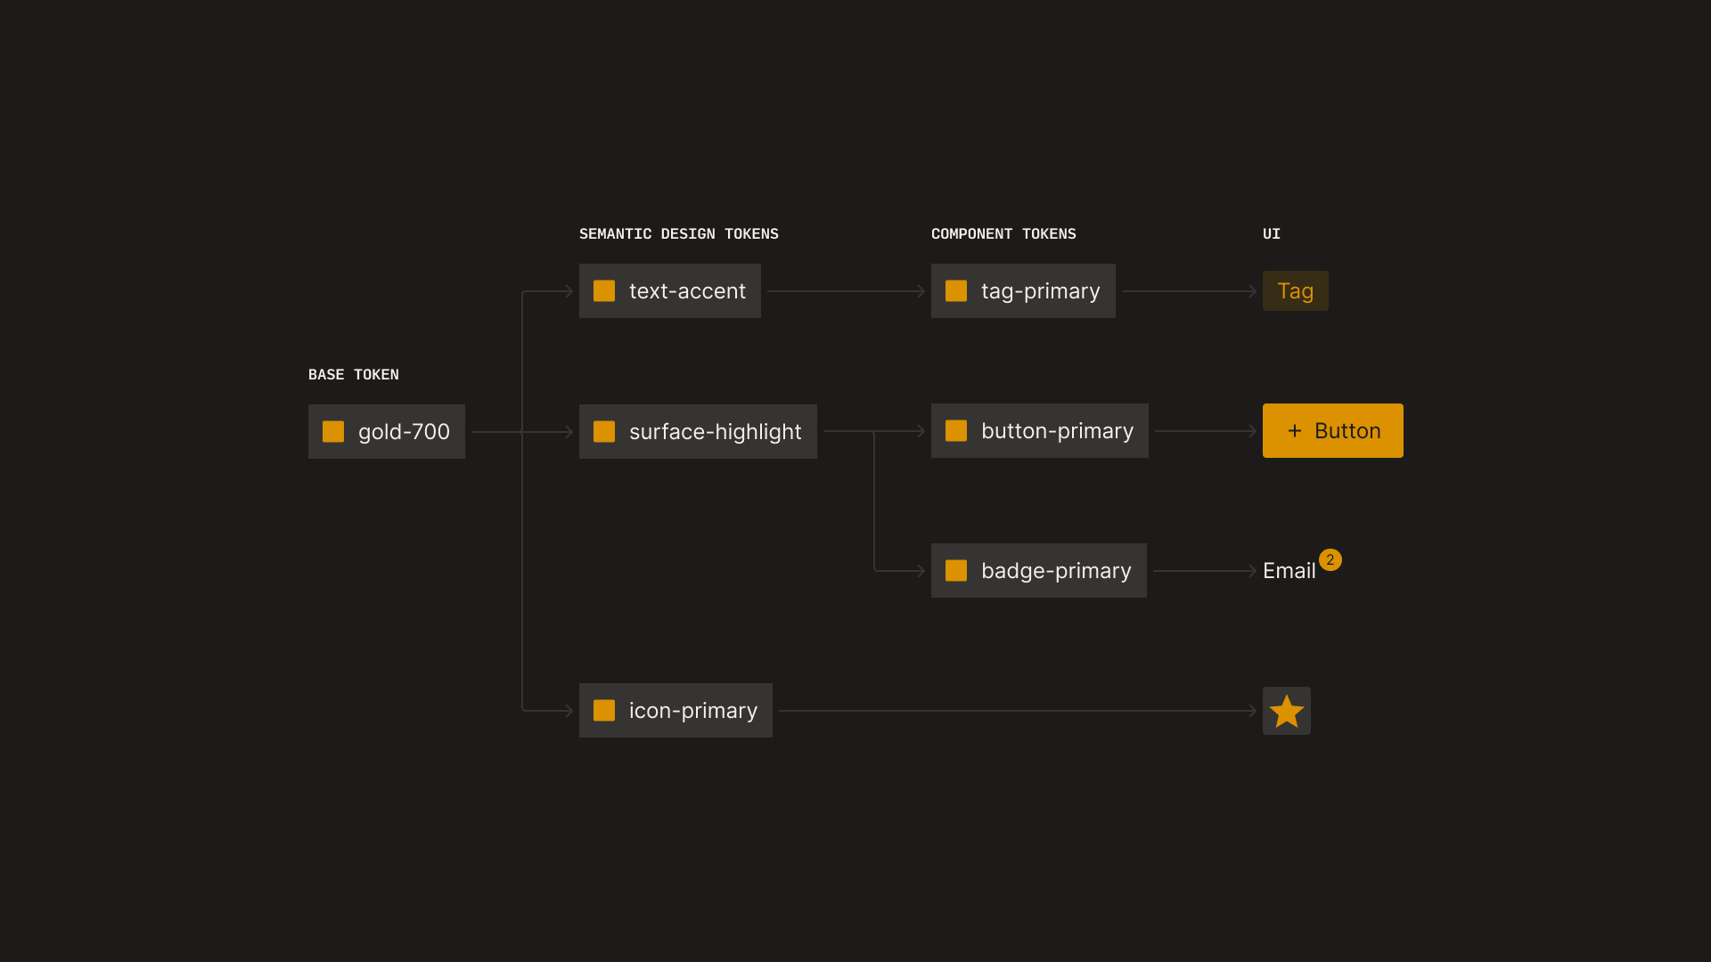Click the icon-primary swatch square
The height and width of the screenshot is (962, 1711).
[604, 711]
